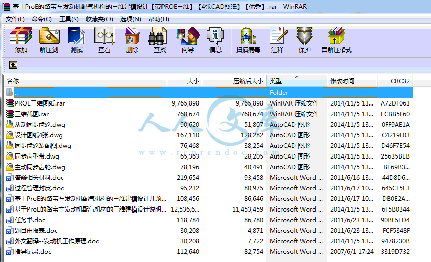The height and width of the screenshot is (262, 431).
Task: Click WinRAR icon in the title bar
Action: click(x=6, y=7)
